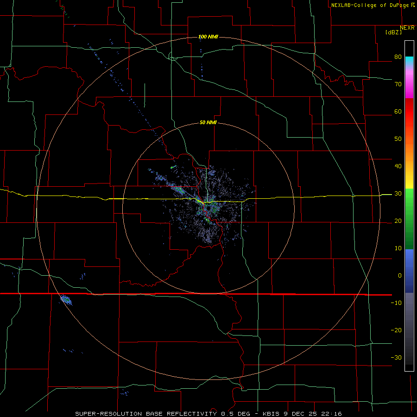
Task: Click the 0 value on dBZ scale
Action: [400, 276]
